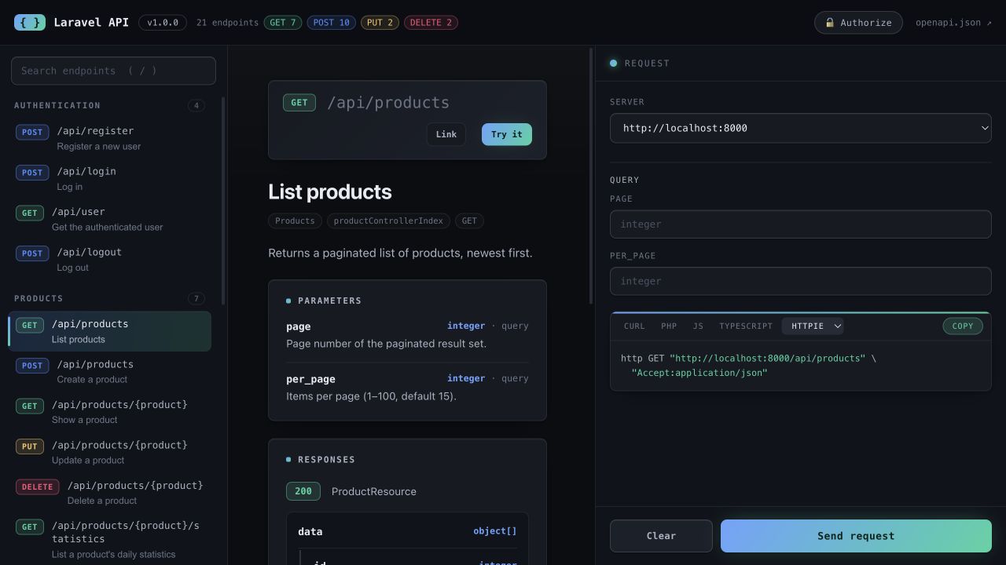
Task: Filter by GET 7 method badge
Action: 283,23
